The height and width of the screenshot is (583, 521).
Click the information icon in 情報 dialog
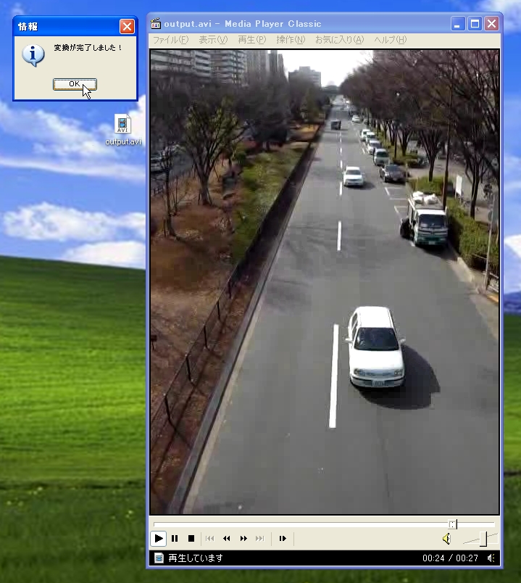(x=33, y=55)
